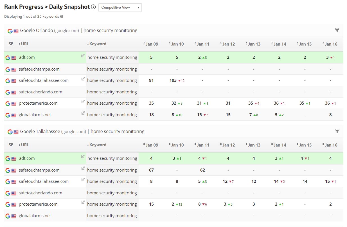
Task: Click safetouchtallahassee.com link in Orlando table
Action: [x=44, y=80]
